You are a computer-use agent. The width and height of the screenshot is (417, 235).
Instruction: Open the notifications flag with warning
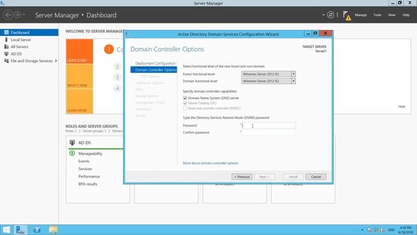[x=347, y=16]
